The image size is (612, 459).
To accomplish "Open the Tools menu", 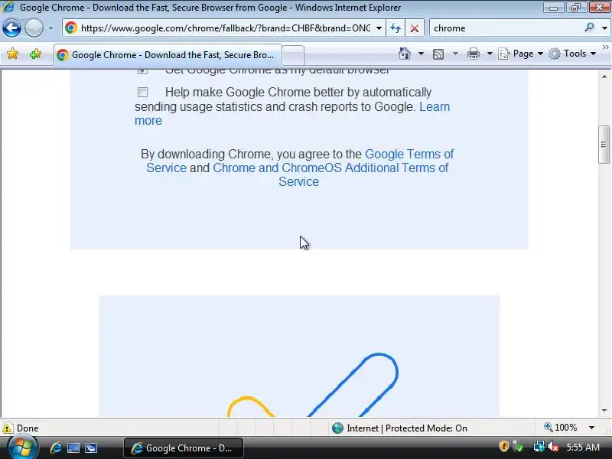I will (572, 54).
